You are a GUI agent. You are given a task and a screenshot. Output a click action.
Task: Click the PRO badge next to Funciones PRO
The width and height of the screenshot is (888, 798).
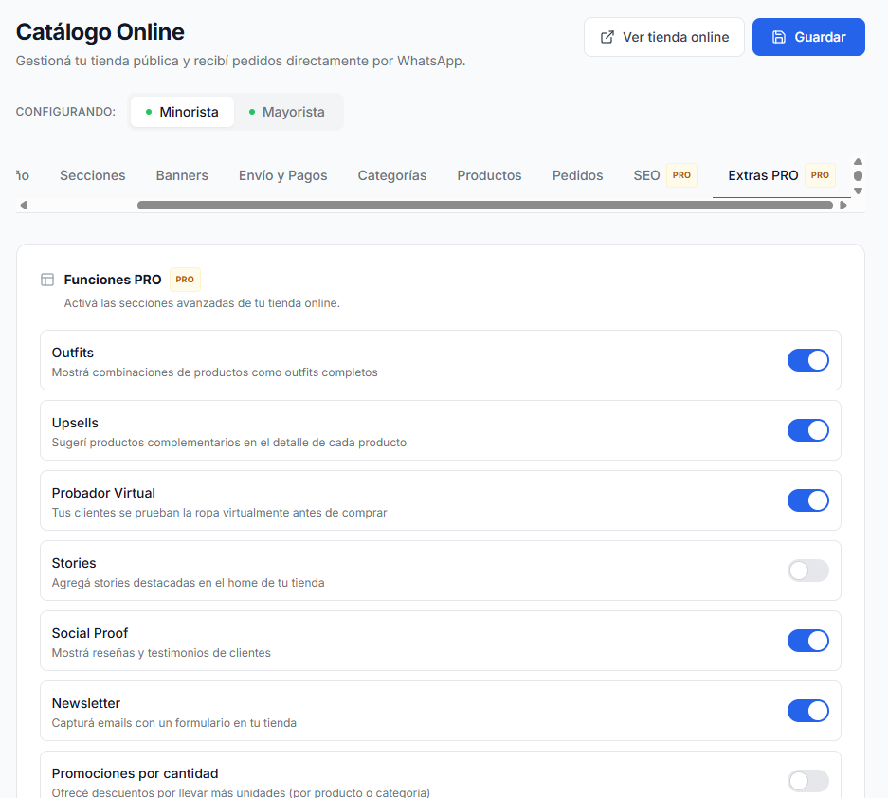pyautogui.click(x=185, y=280)
